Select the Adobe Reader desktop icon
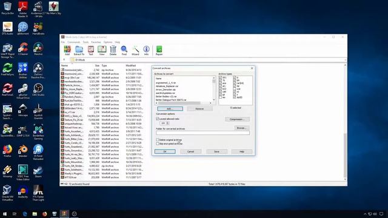 tap(23, 10)
